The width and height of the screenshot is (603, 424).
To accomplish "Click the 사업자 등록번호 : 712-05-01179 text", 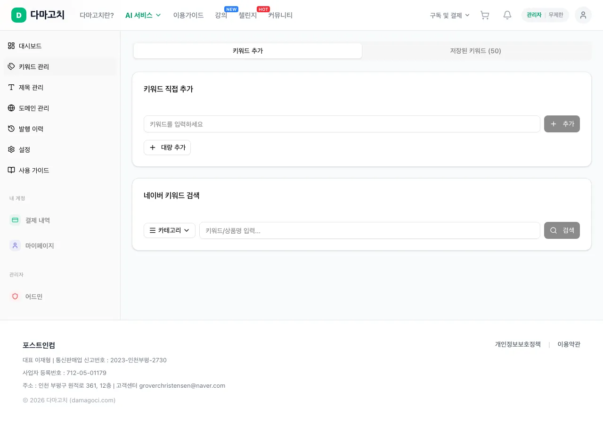I will coord(65,373).
